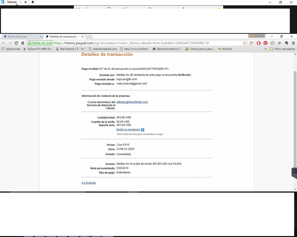
Task: Go back to the previous page in Chrome
Action: [4, 43]
